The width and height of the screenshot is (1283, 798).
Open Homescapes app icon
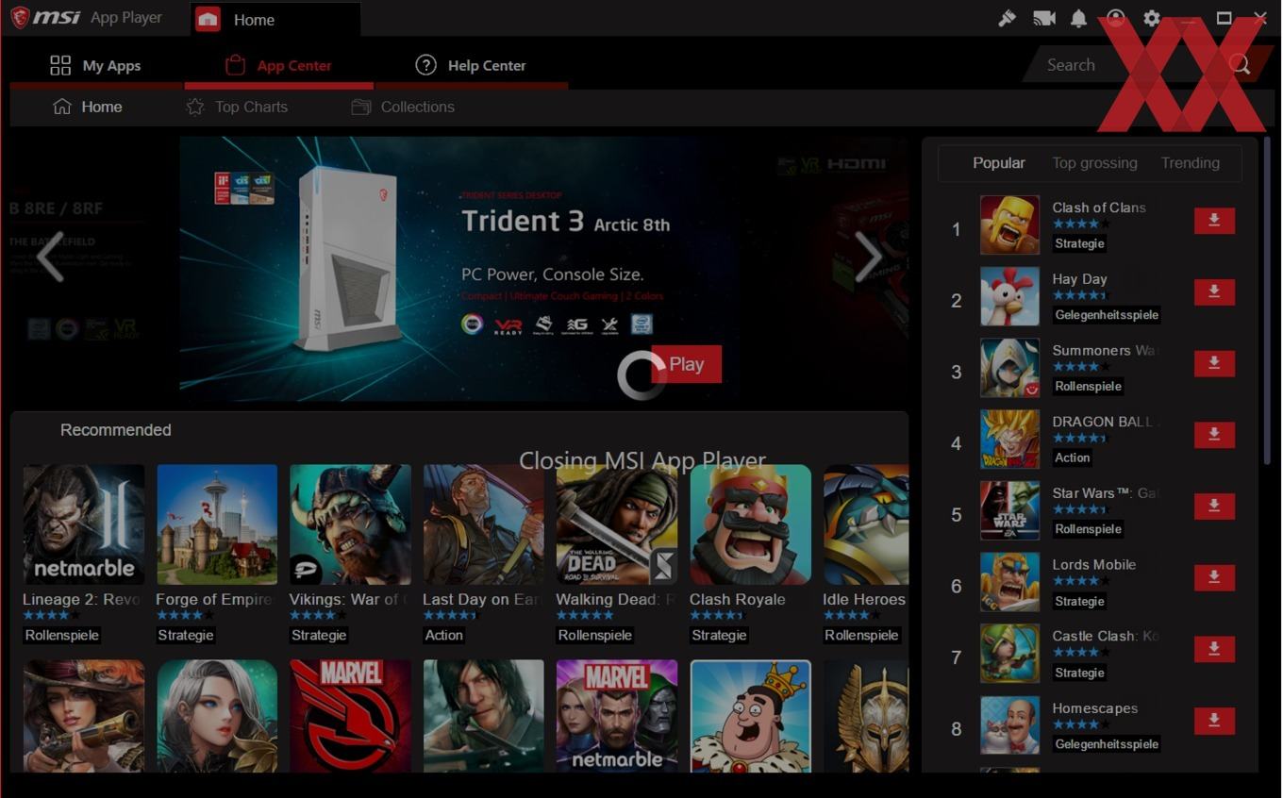point(1009,725)
